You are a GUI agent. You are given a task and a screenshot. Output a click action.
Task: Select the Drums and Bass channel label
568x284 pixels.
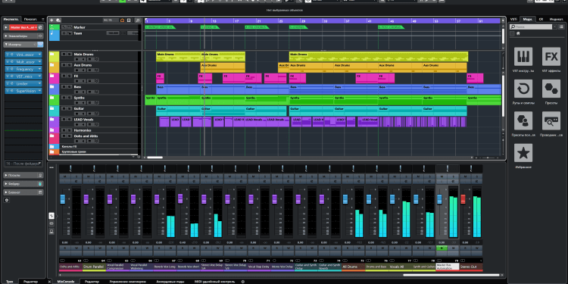point(376,267)
